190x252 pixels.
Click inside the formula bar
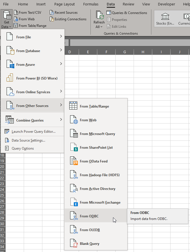point(130,43)
